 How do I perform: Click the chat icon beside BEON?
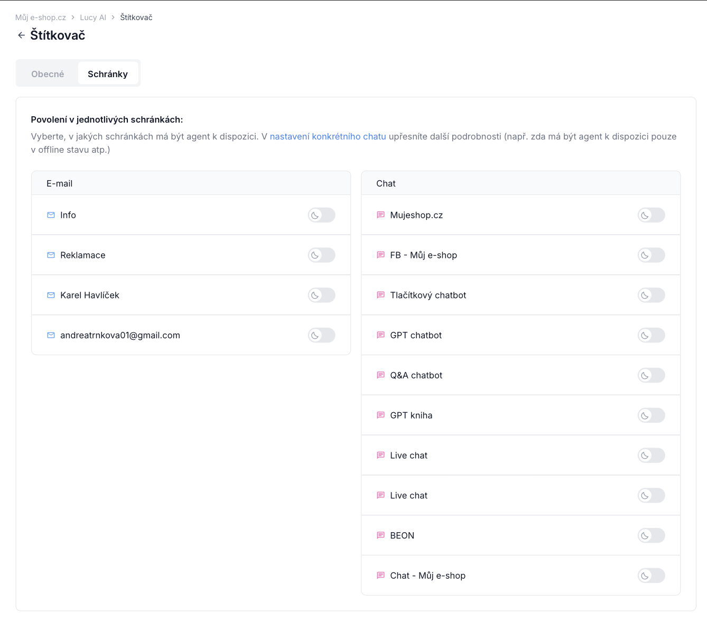(x=380, y=535)
